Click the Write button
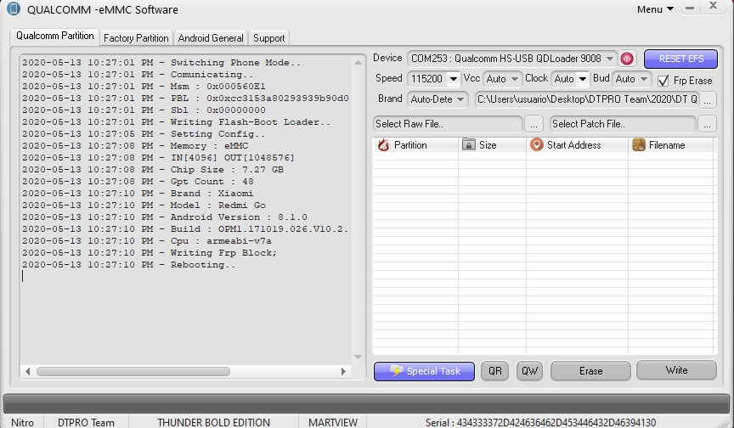 point(676,370)
